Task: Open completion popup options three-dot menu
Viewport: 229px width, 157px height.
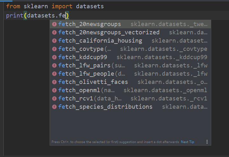Action: point(207,142)
